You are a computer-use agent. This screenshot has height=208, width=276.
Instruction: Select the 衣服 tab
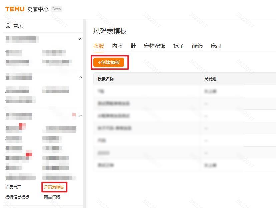coord(99,46)
